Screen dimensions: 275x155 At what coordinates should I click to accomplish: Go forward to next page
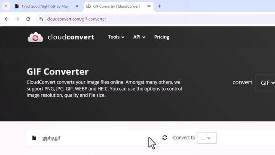pos(17,19)
